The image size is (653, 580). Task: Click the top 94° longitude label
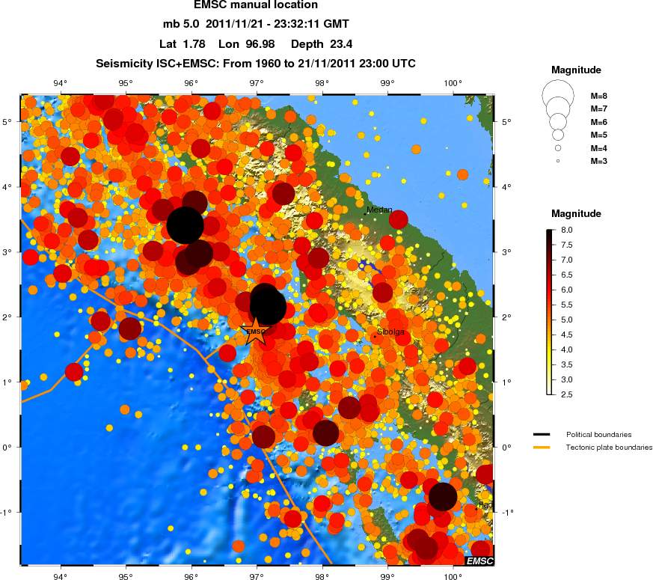coord(61,83)
